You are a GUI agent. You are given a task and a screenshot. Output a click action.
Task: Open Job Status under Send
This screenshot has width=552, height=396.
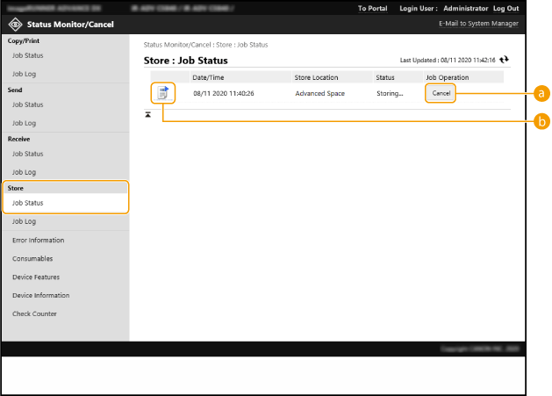coord(27,104)
